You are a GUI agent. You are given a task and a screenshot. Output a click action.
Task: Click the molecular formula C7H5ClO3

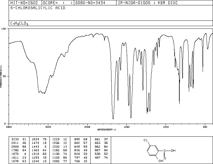pos(19,23)
